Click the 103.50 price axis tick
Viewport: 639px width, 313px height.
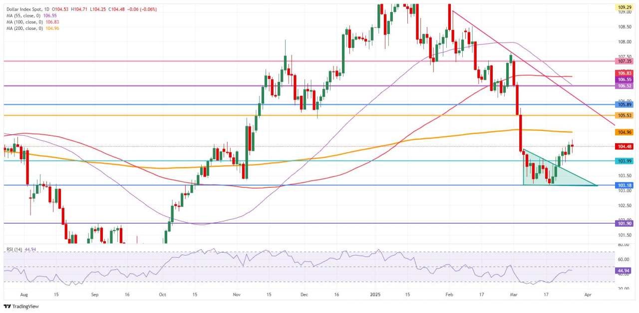pos(625,176)
